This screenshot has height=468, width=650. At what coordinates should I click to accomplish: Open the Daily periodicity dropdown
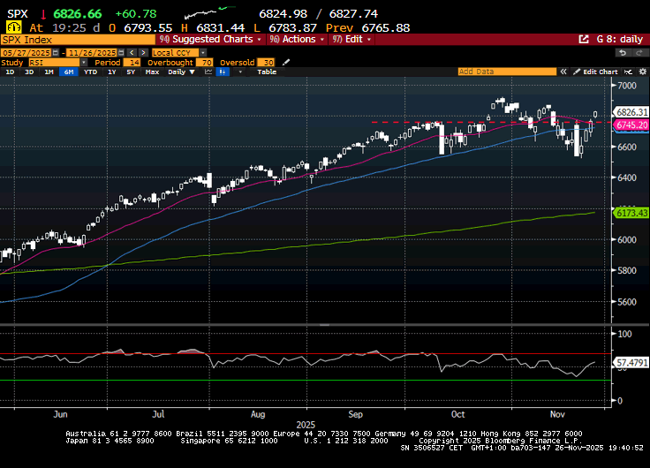(181, 72)
